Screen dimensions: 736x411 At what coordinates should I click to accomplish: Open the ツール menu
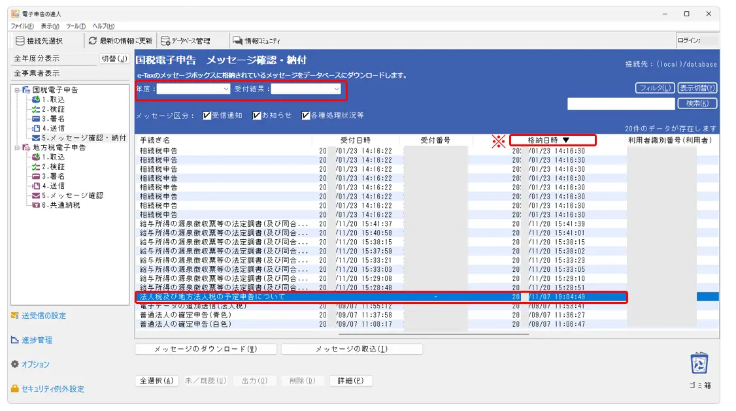(x=75, y=26)
